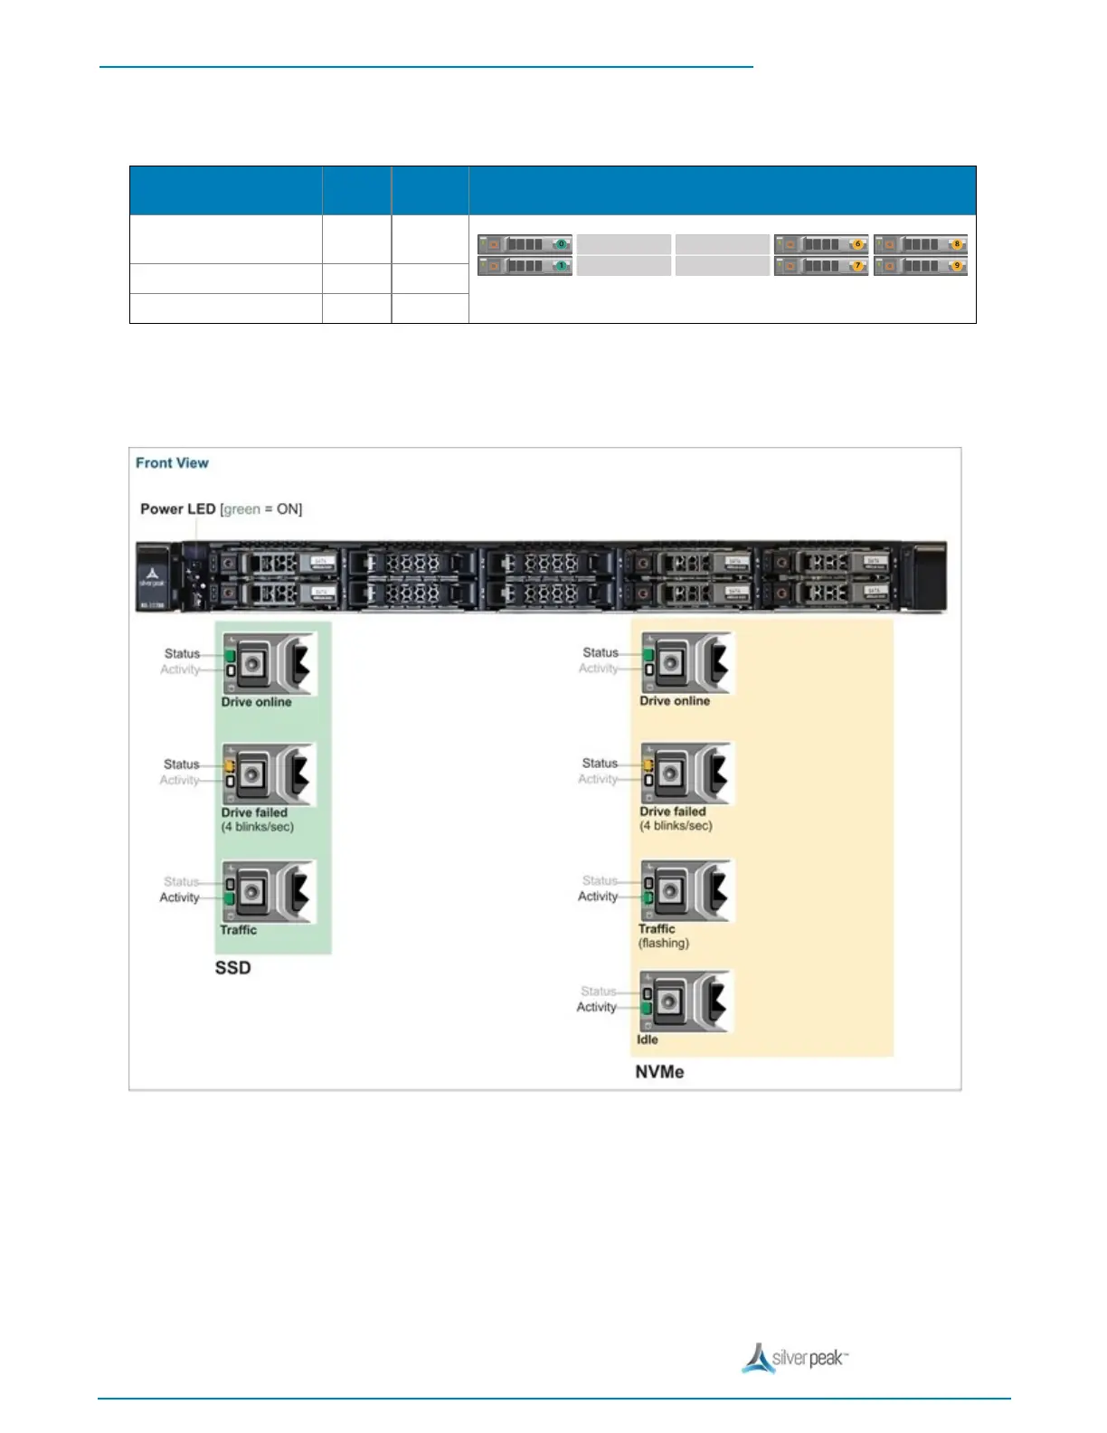Viewport: 1107px width, 1433px height.
Task: Click the SSD Drive failed illustration
Action: pyautogui.click(x=269, y=774)
